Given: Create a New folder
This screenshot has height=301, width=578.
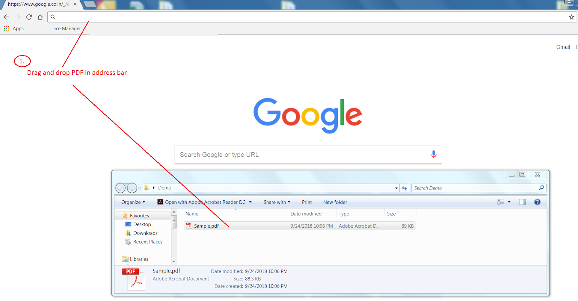Looking at the screenshot, I should coord(335,202).
